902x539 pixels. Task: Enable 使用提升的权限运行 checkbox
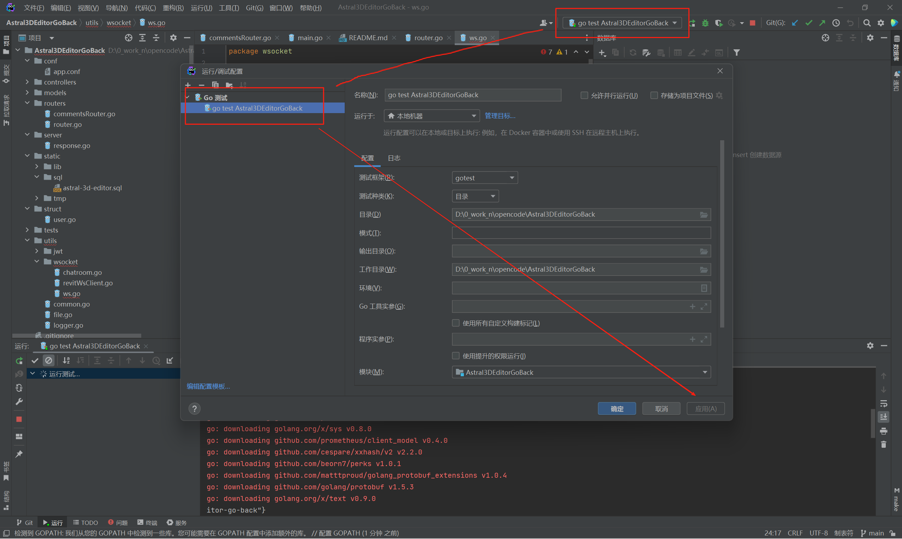point(456,355)
